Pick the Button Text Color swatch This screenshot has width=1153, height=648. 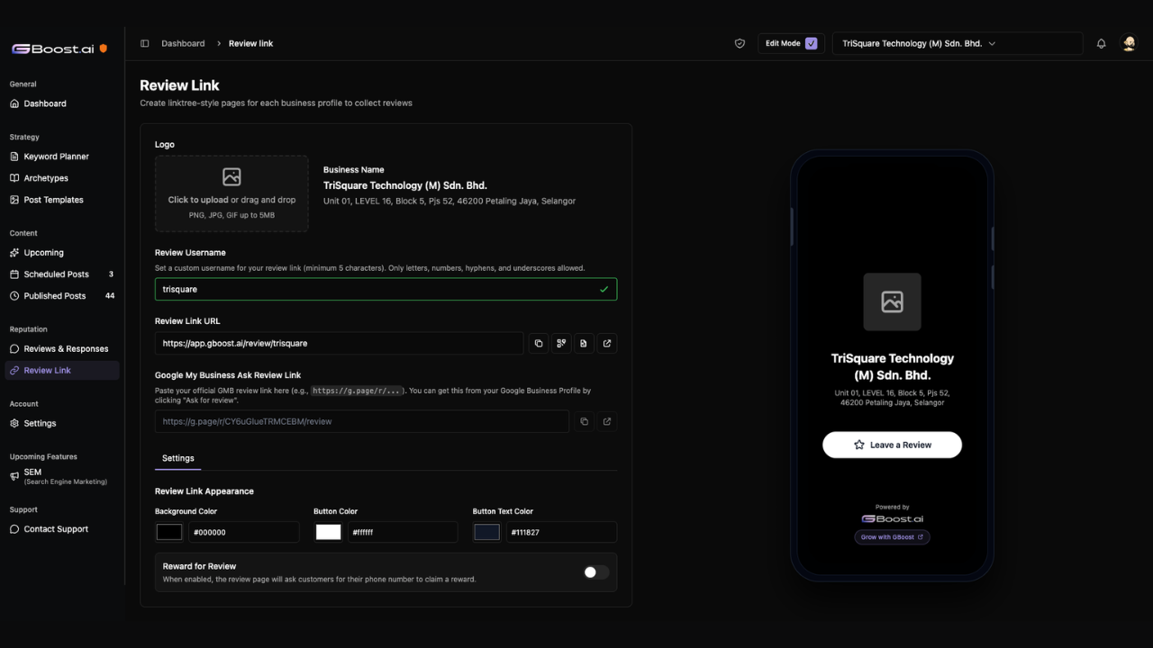(x=486, y=532)
